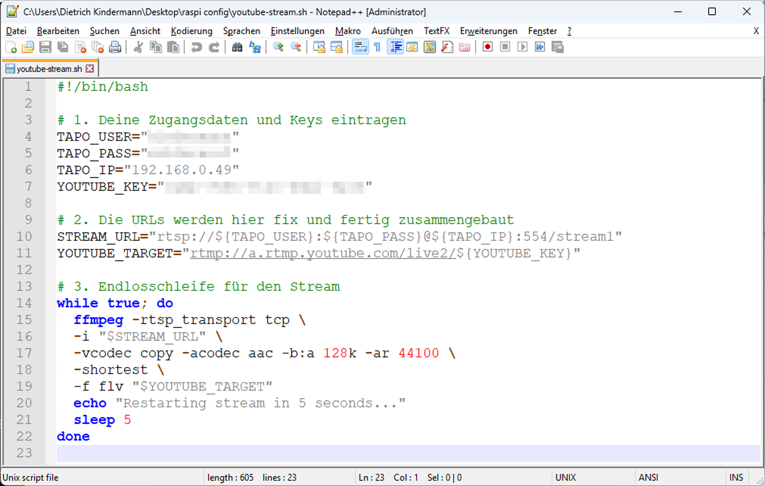Screen dimensions: 765x486
Task: Open the Function List panel icon
Action: point(447,47)
